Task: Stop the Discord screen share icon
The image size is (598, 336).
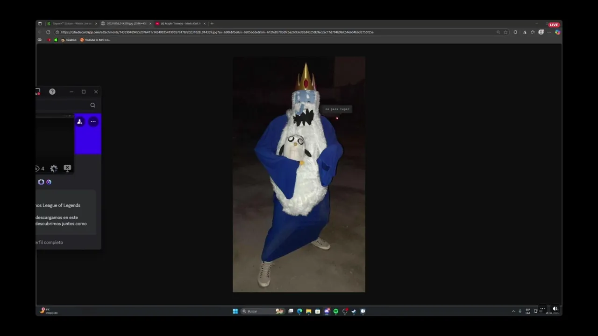Action: (x=67, y=168)
